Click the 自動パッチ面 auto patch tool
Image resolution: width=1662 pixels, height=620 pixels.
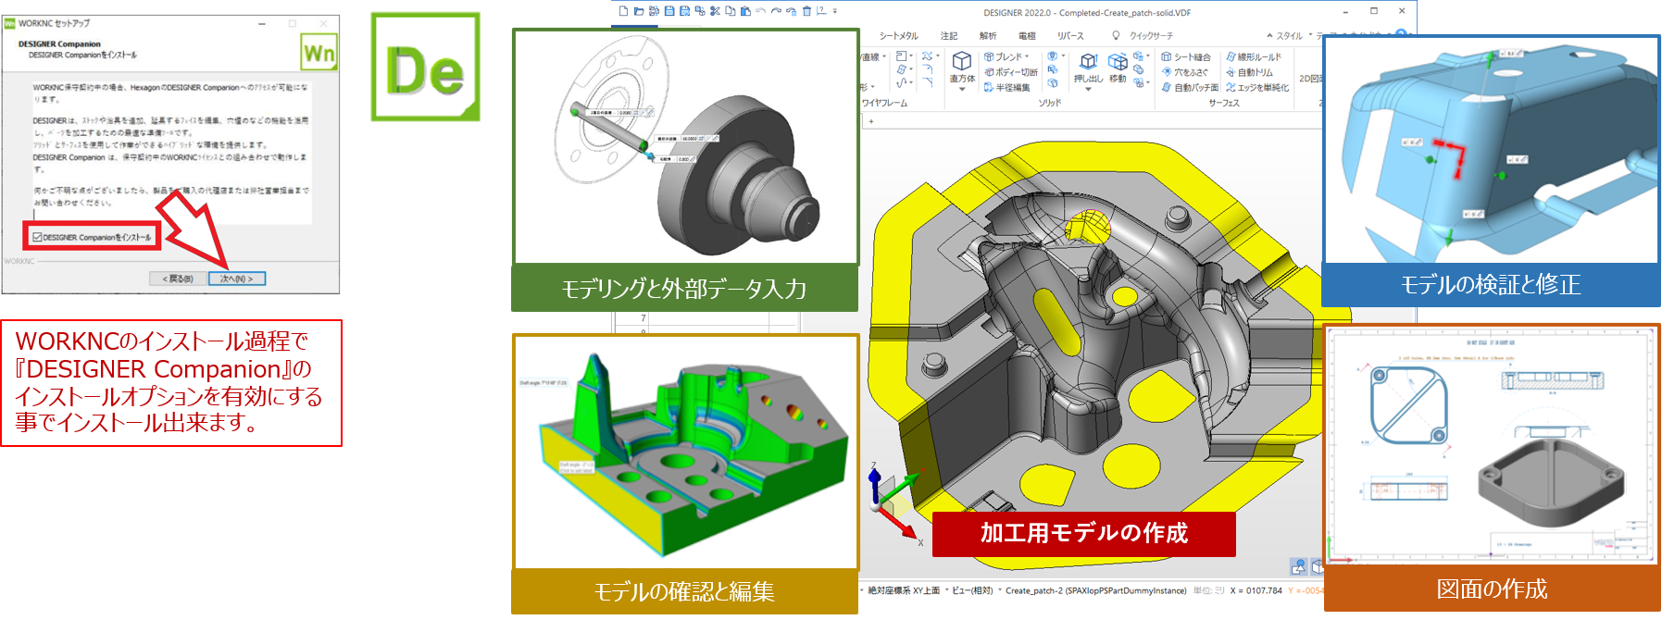click(1190, 87)
